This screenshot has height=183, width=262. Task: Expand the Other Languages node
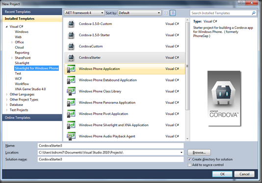(x=7, y=94)
